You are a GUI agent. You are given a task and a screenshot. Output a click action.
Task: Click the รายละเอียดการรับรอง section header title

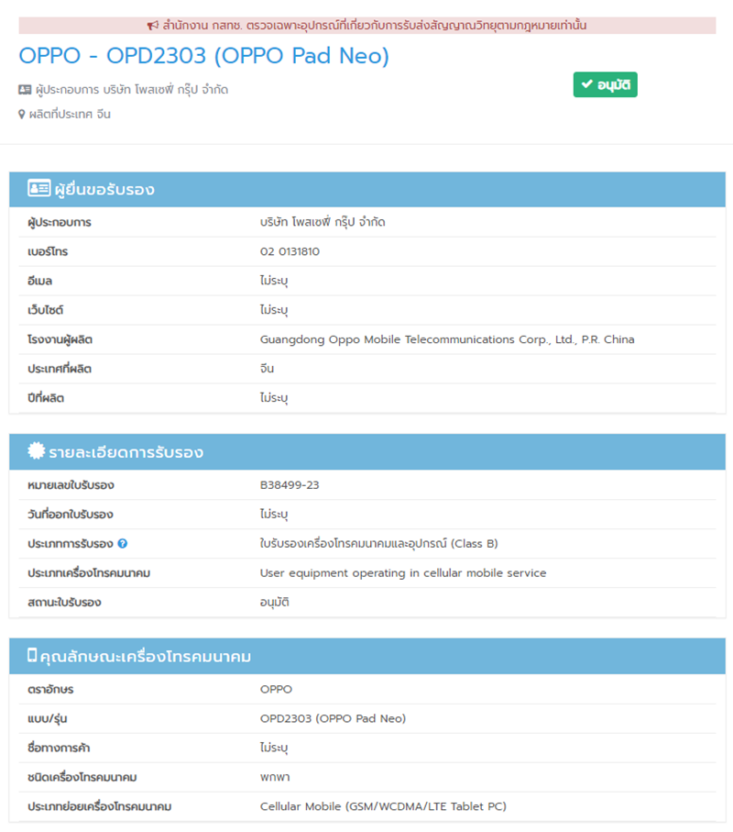(126, 452)
